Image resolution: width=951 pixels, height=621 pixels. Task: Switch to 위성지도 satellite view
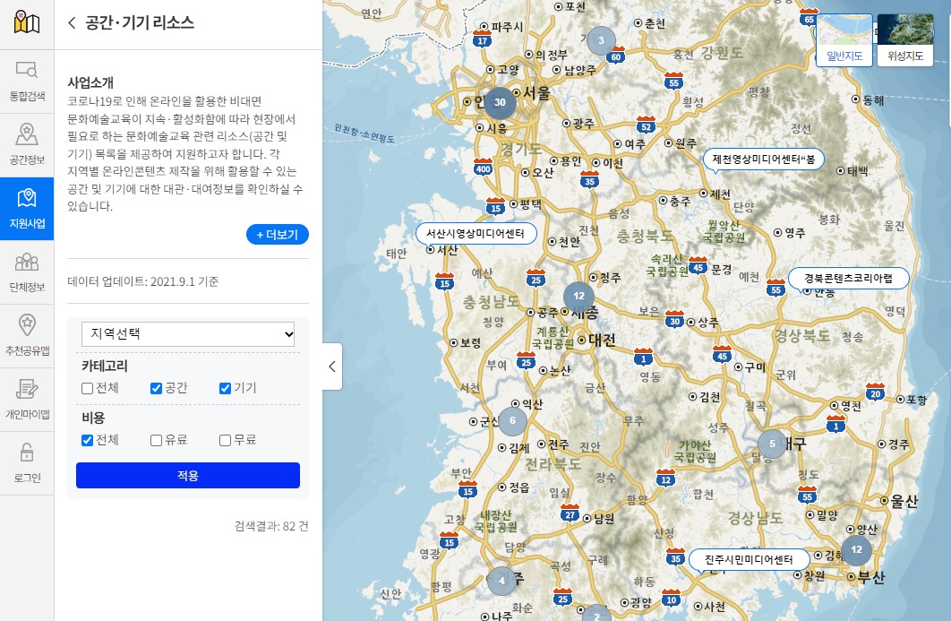point(904,40)
